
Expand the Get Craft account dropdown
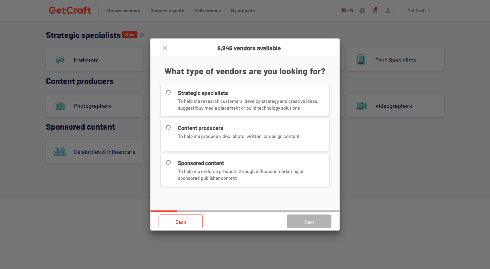click(x=419, y=11)
